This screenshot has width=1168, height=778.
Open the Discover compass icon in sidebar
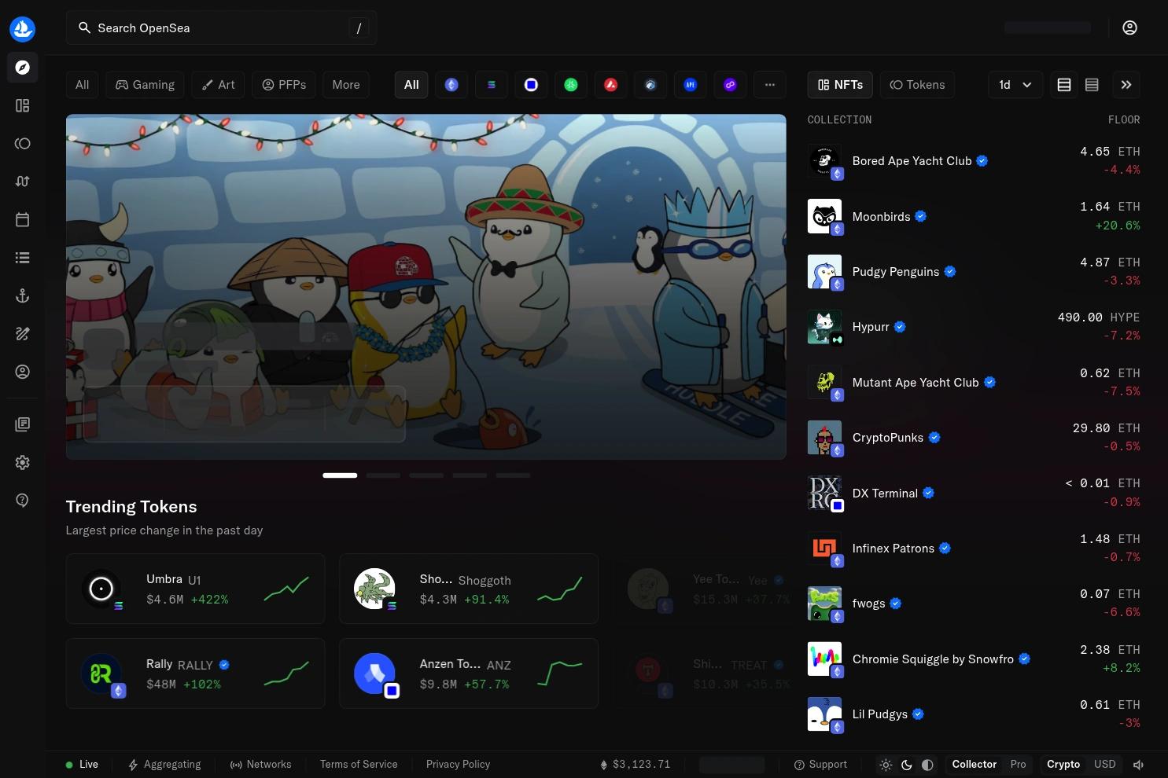(x=23, y=68)
